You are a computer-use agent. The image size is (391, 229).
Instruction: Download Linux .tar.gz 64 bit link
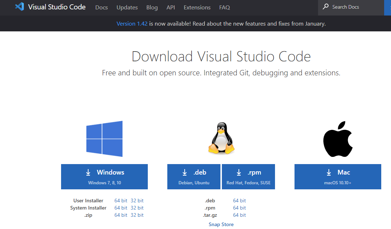[239, 215]
